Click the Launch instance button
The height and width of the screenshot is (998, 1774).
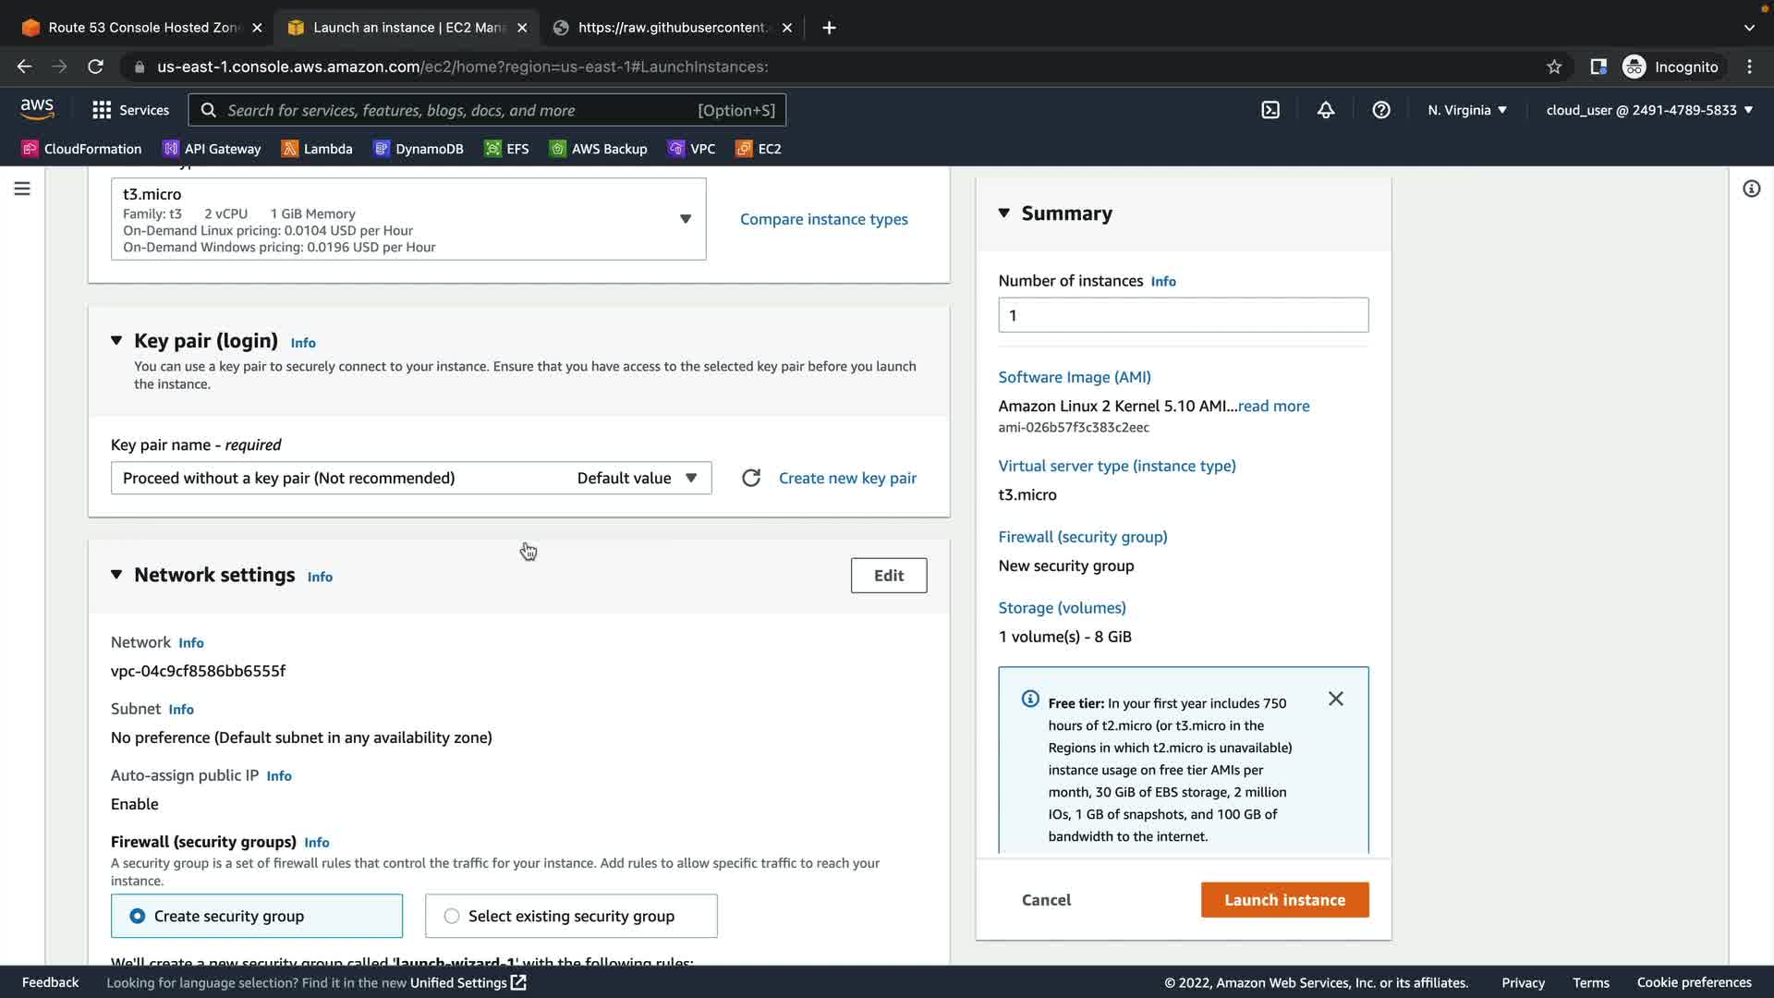coord(1284,900)
